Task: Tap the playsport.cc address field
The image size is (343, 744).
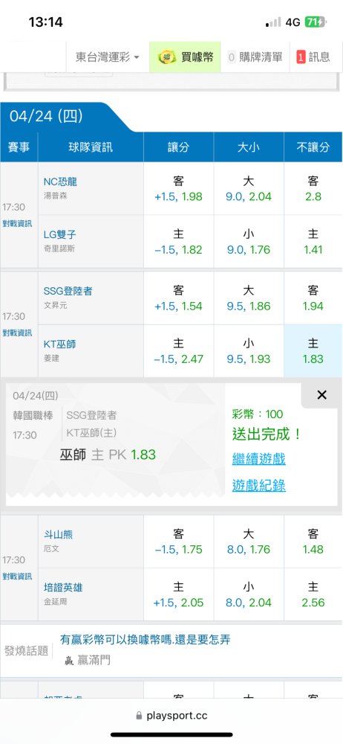Action: pyautogui.click(x=171, y=715)
